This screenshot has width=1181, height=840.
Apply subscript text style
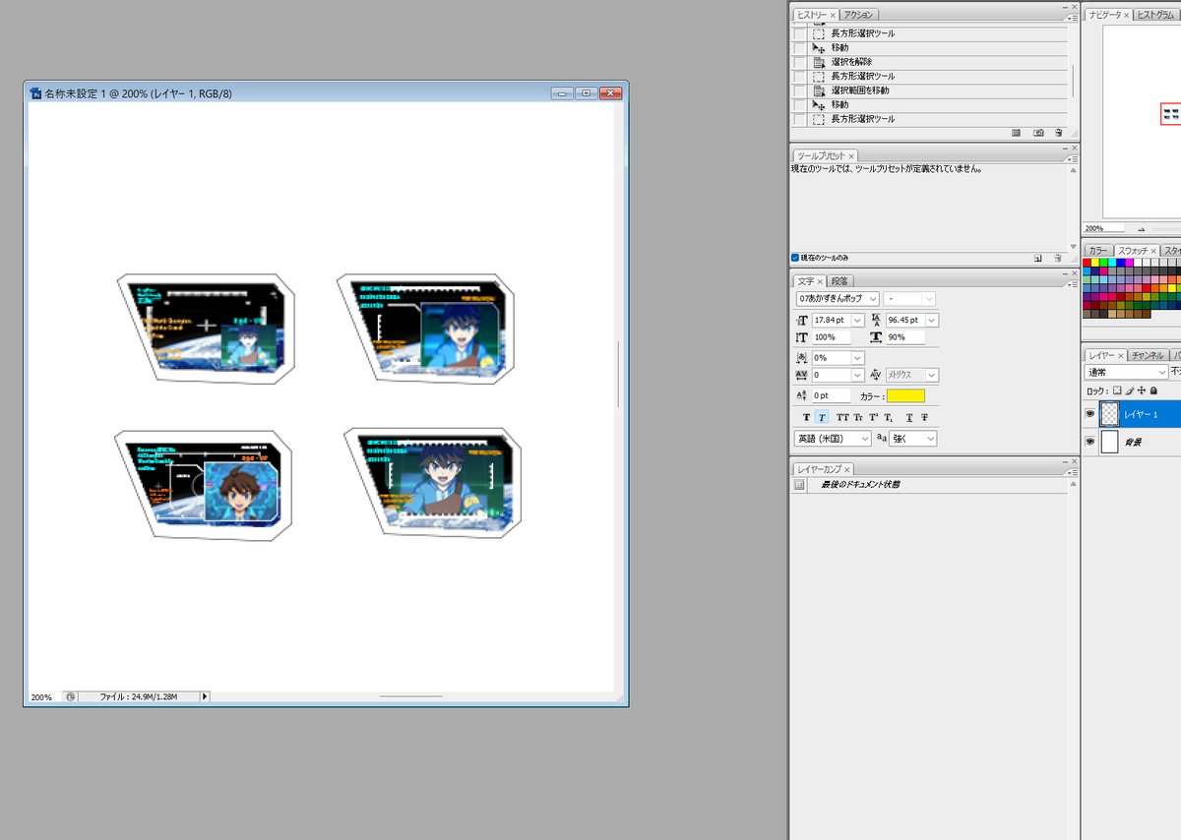890,417
